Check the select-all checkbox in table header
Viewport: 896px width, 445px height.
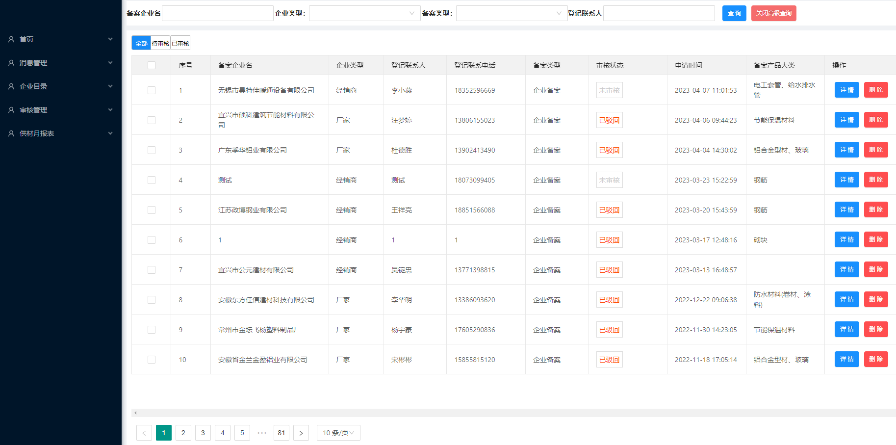tap(152, 65)
